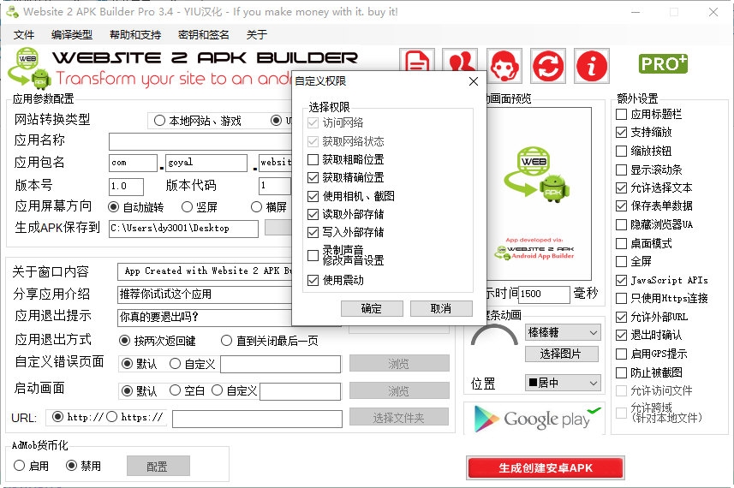The image size is (734, 488).
Task: Uncheck 允许选择文本 option
Action: 621,188
